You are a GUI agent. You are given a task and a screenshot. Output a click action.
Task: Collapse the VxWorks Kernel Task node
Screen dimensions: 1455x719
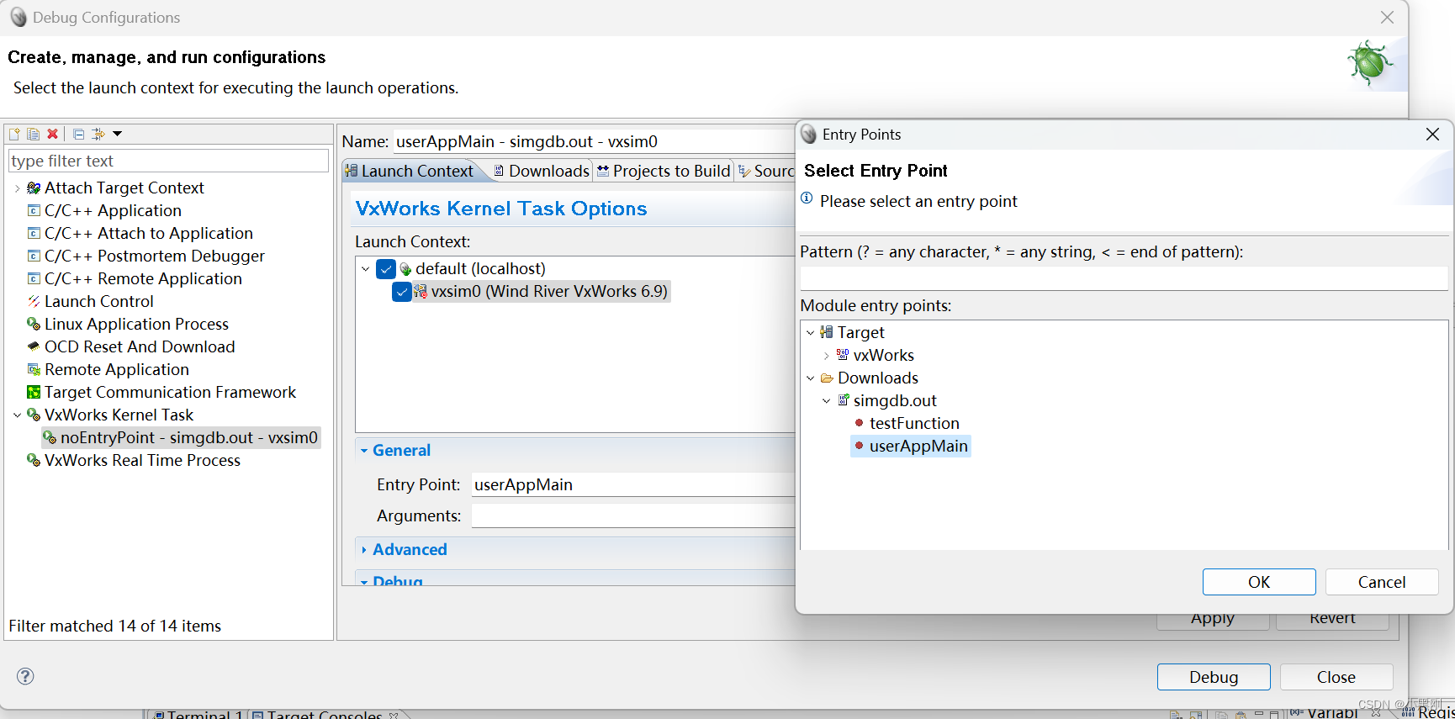pyautogui.click(x=17, y=415)
